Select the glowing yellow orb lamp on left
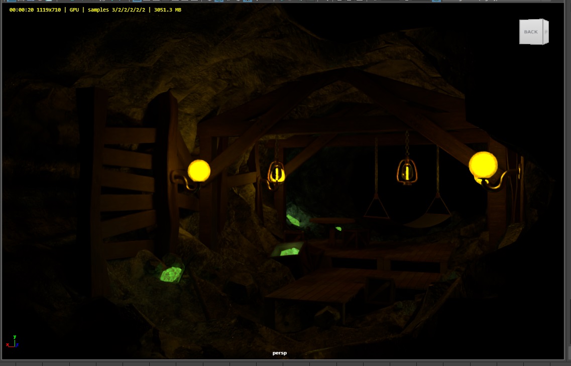The image size is (571, 366). pyautogui.click(x=199, y=171)
